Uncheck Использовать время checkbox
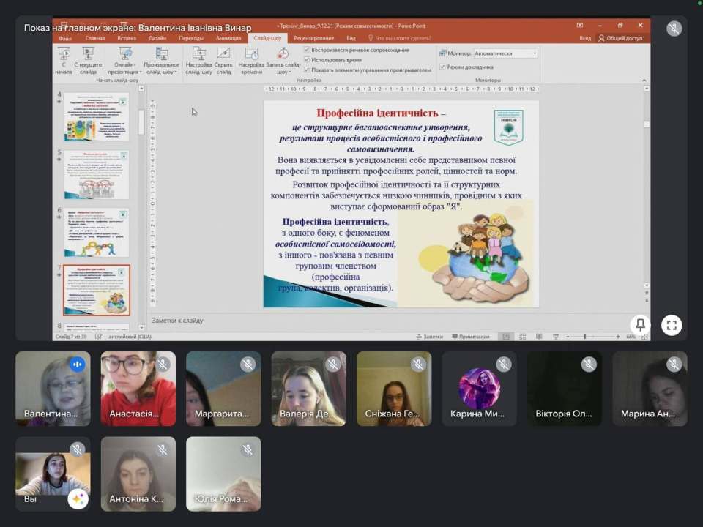703x527 pixels. pos(307,60)
